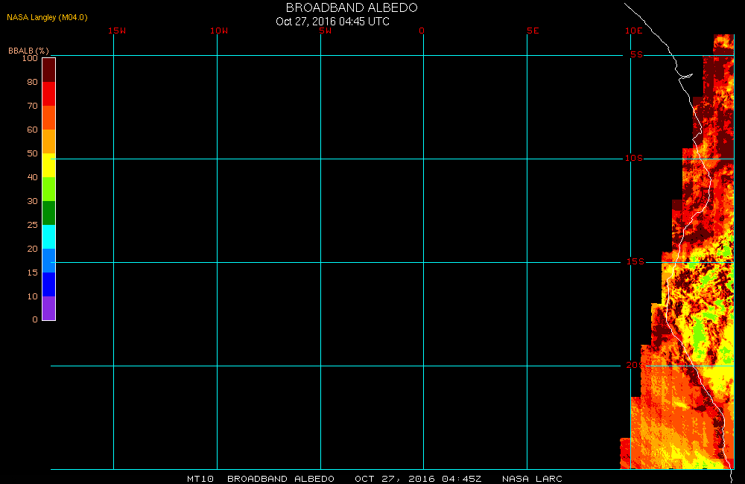Click the 10E longitude label
Screen dimensions: 745x484
click(633, 31)
